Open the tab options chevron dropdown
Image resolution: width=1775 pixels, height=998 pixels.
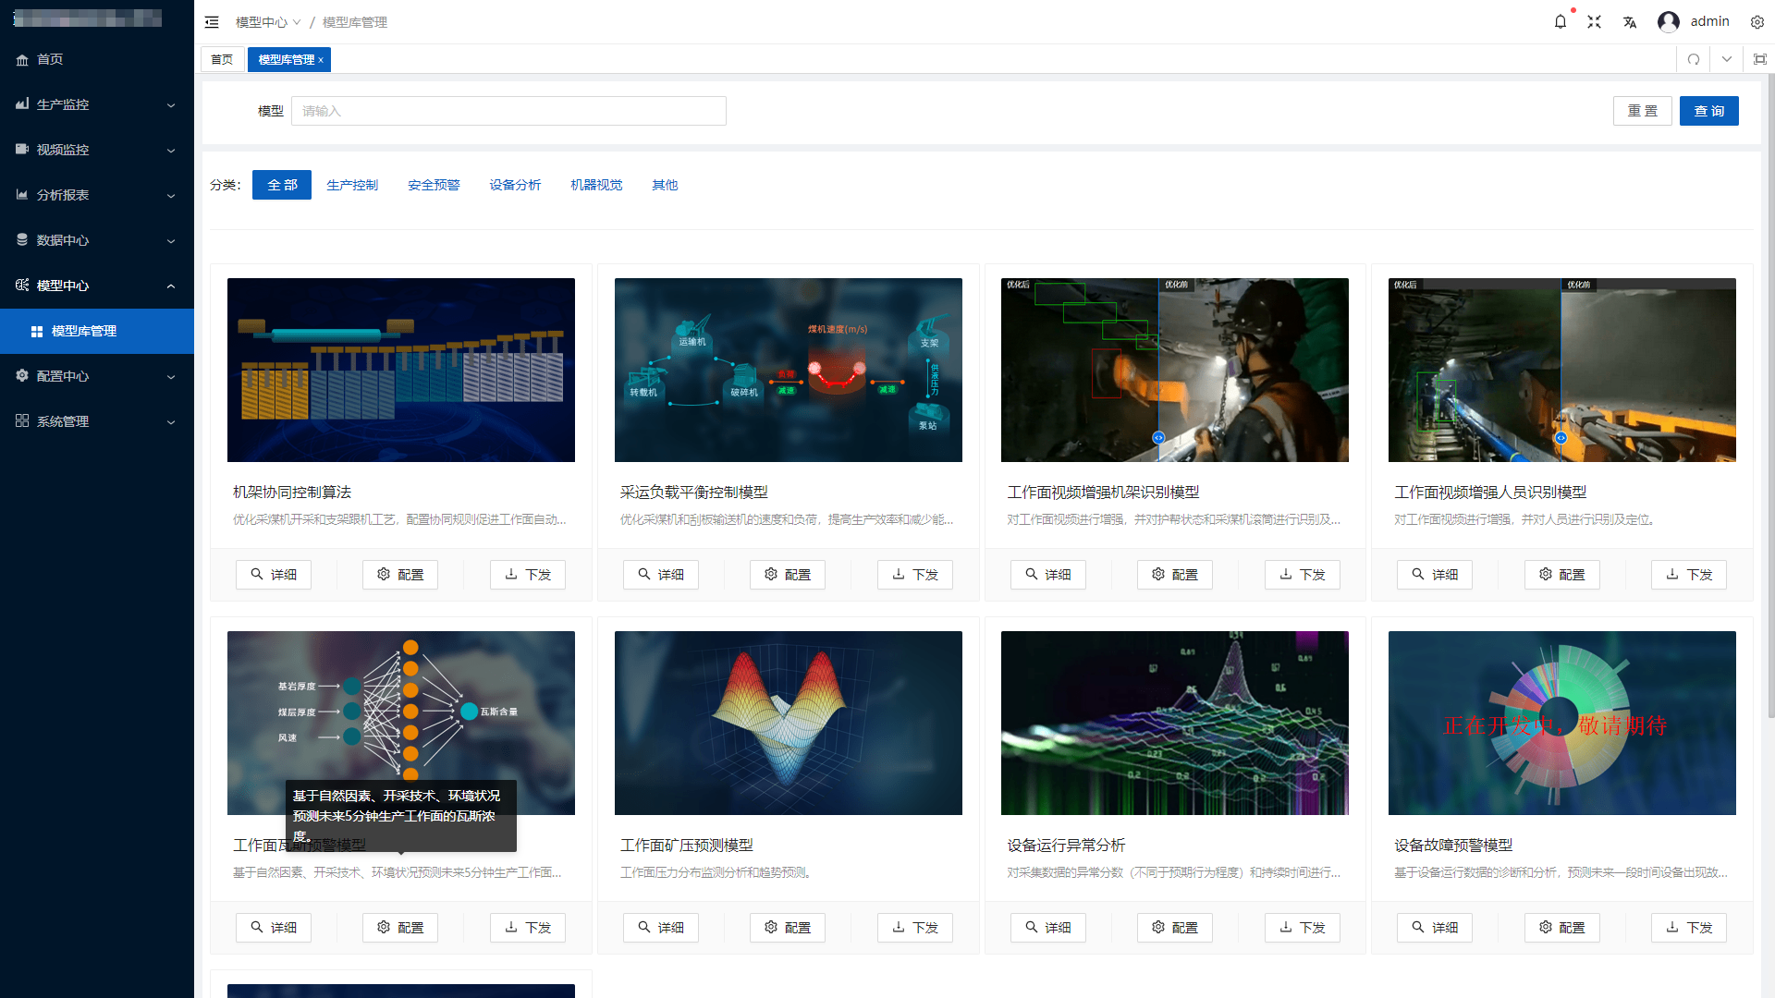click(x=1727, y=59)
